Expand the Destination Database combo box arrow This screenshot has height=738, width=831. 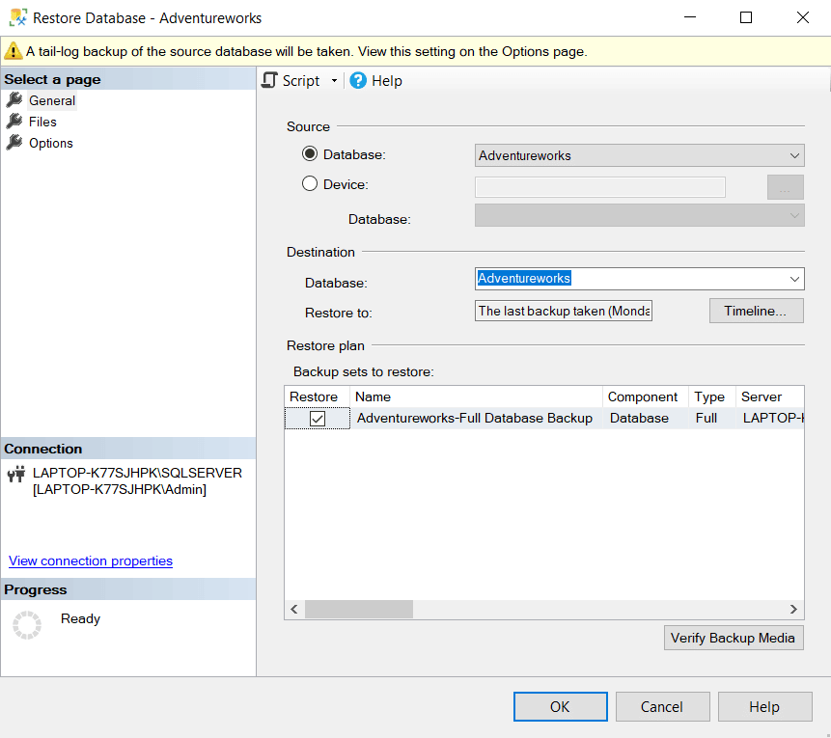(x=794, y=279)
